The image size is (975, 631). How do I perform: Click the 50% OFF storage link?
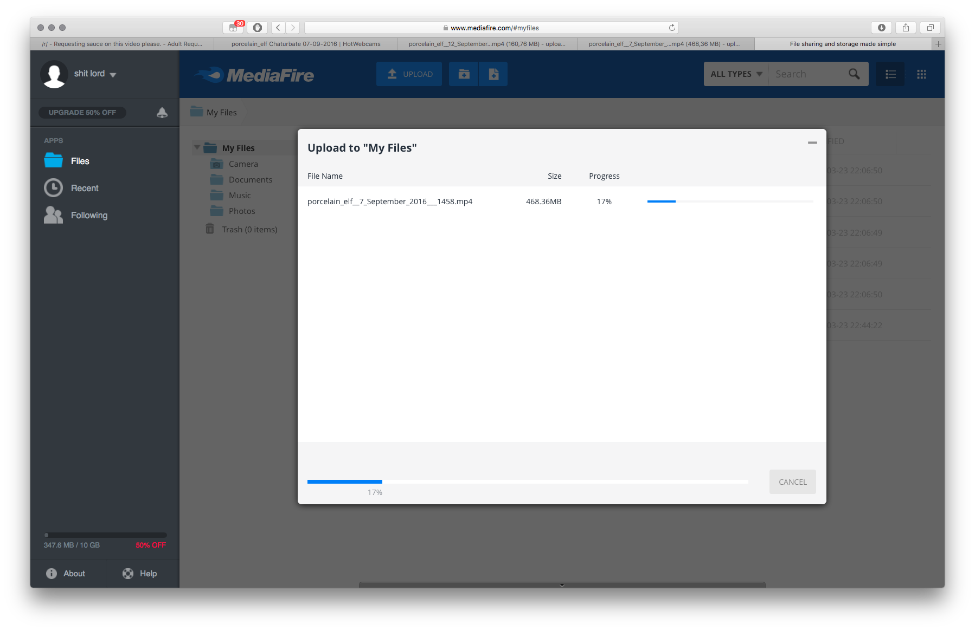tap(151, 545)
